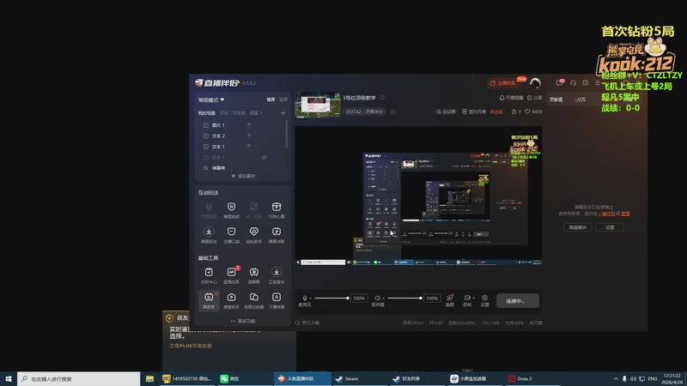
Task: Open the speaker device dropdown arrow
Action: (x=383, y=299)
